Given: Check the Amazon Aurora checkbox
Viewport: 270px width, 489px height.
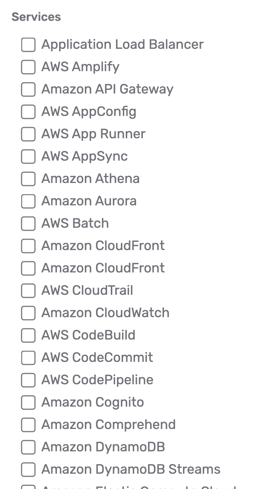Looking at the screenshot, I should click(x=28, y=201).
